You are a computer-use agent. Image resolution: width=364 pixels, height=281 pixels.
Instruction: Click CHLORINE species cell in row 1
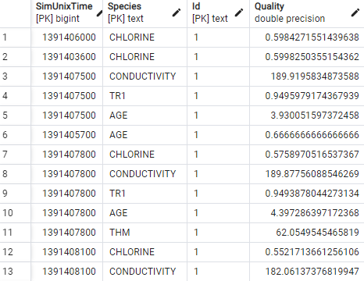(x=145, y=37)
